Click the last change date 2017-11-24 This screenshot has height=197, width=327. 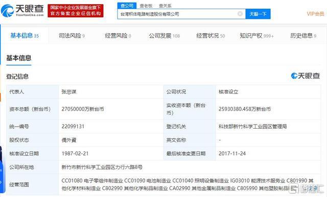tap(232, 154)
